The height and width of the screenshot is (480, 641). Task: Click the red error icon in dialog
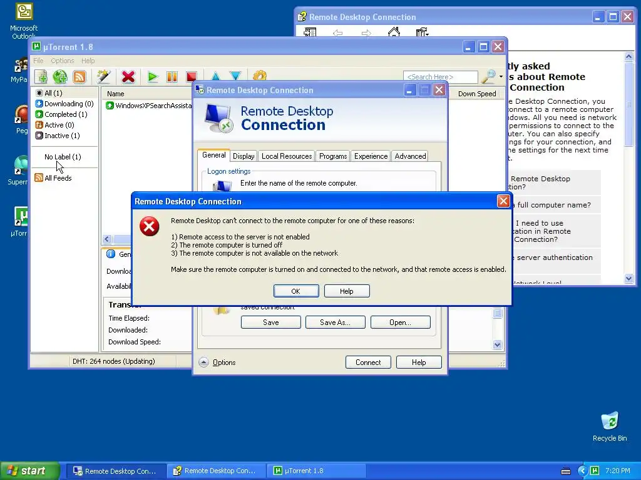point(149,226)
